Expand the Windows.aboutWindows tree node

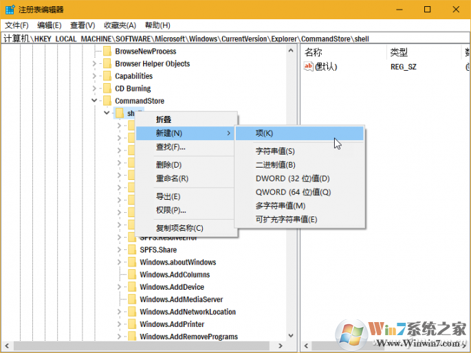tap(119, 262)
